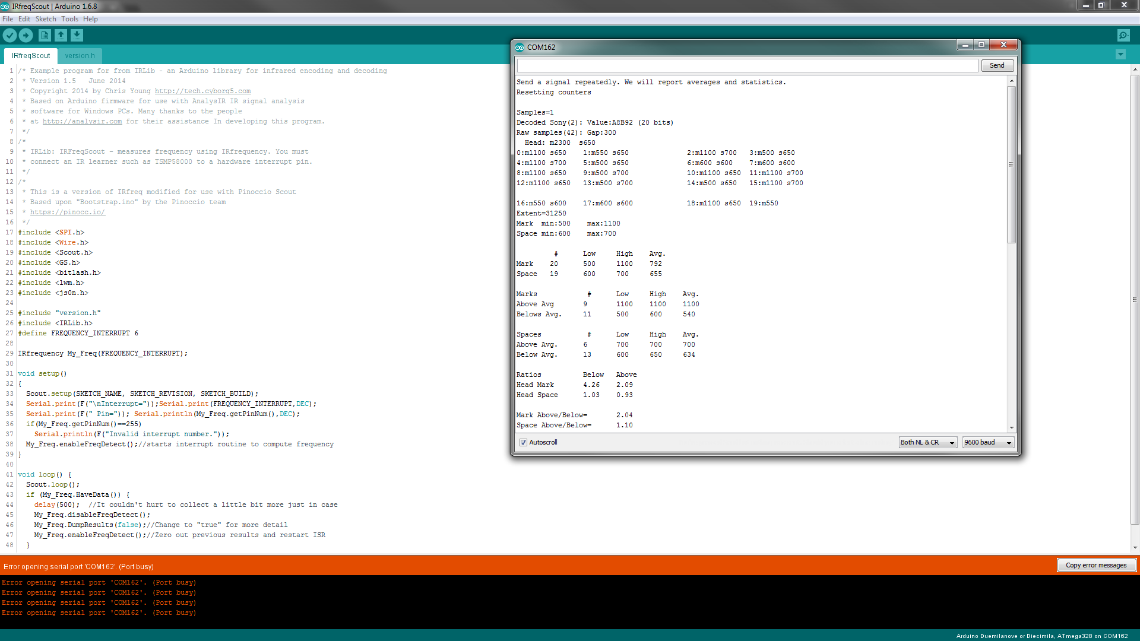The image size is (1140, 641).
Task: Open the Tools menu
Action: pos(69,19)
